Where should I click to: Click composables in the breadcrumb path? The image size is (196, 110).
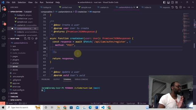point(47,12)
